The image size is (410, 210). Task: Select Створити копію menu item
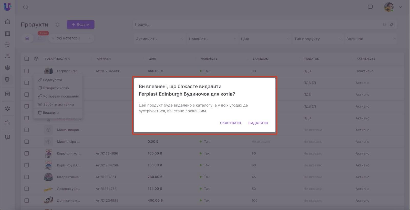56,88
